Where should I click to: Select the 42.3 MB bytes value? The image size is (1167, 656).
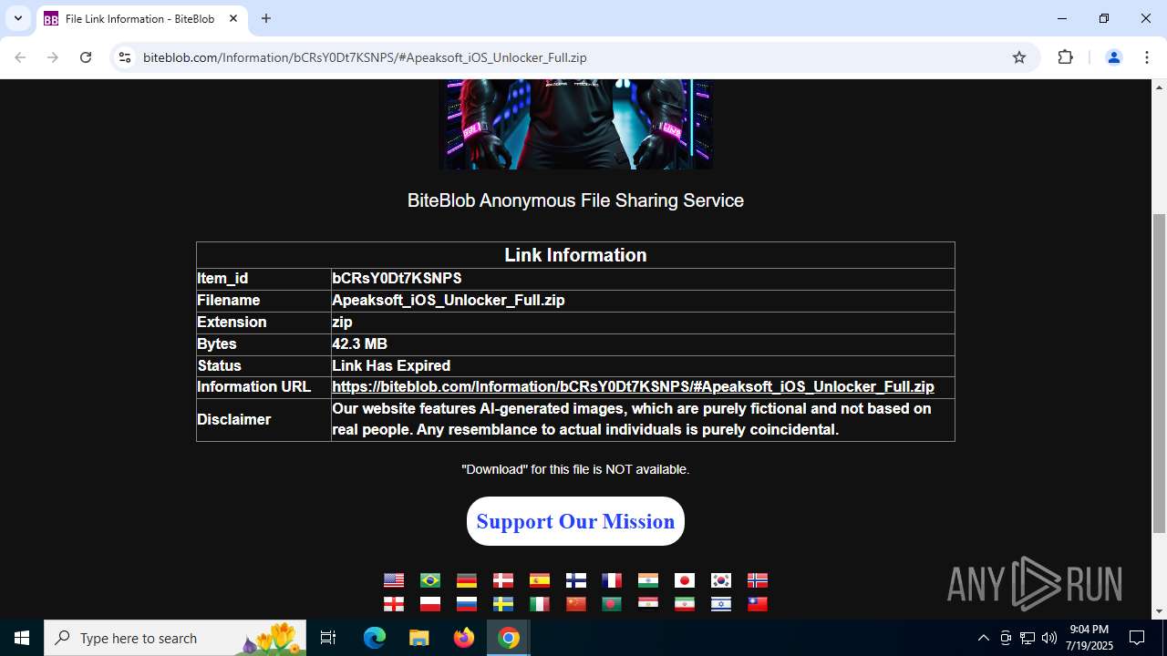pyautogui.click(x=359, y=344)
